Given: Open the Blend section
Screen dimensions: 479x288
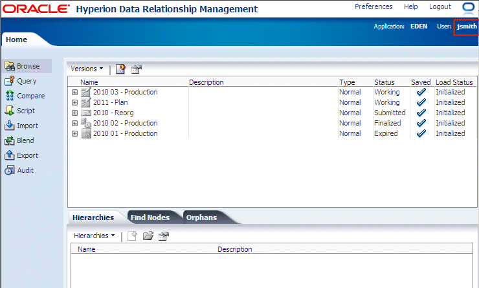Looking at the screenshot, I should click(19, 140).
